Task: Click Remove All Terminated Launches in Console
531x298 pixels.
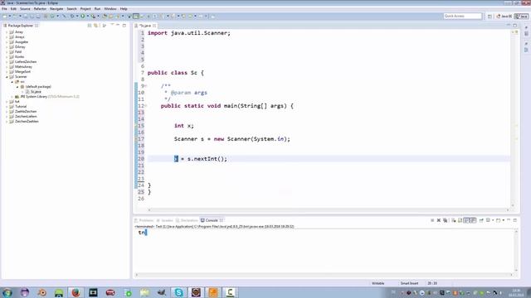Action: click(446, 220)
